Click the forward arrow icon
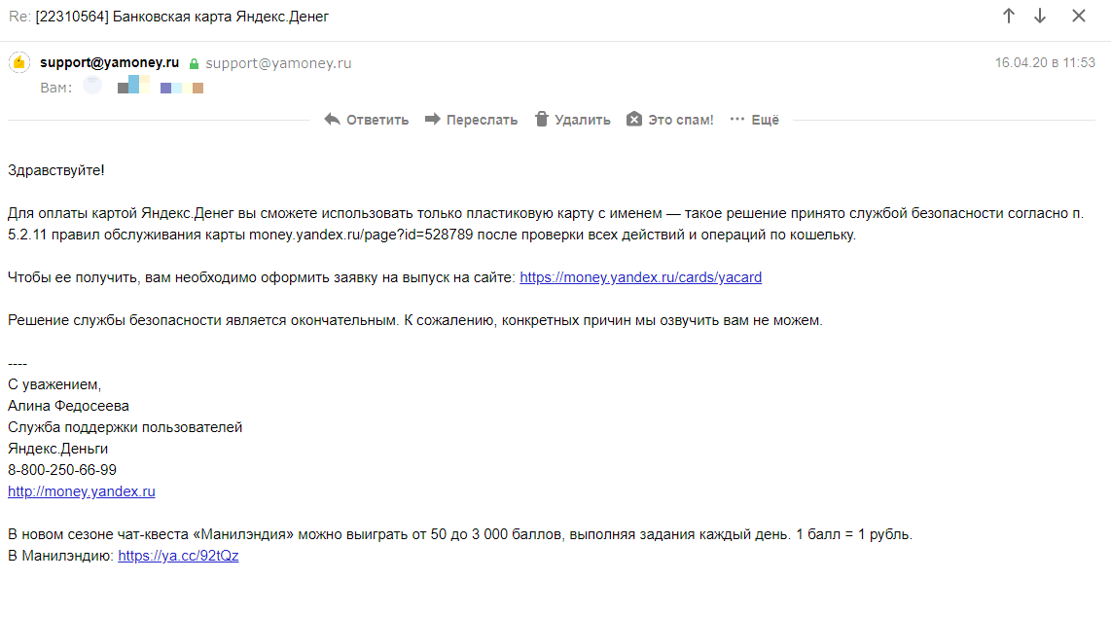Screen dimensions: 1111x617 (x=432, y=119)
